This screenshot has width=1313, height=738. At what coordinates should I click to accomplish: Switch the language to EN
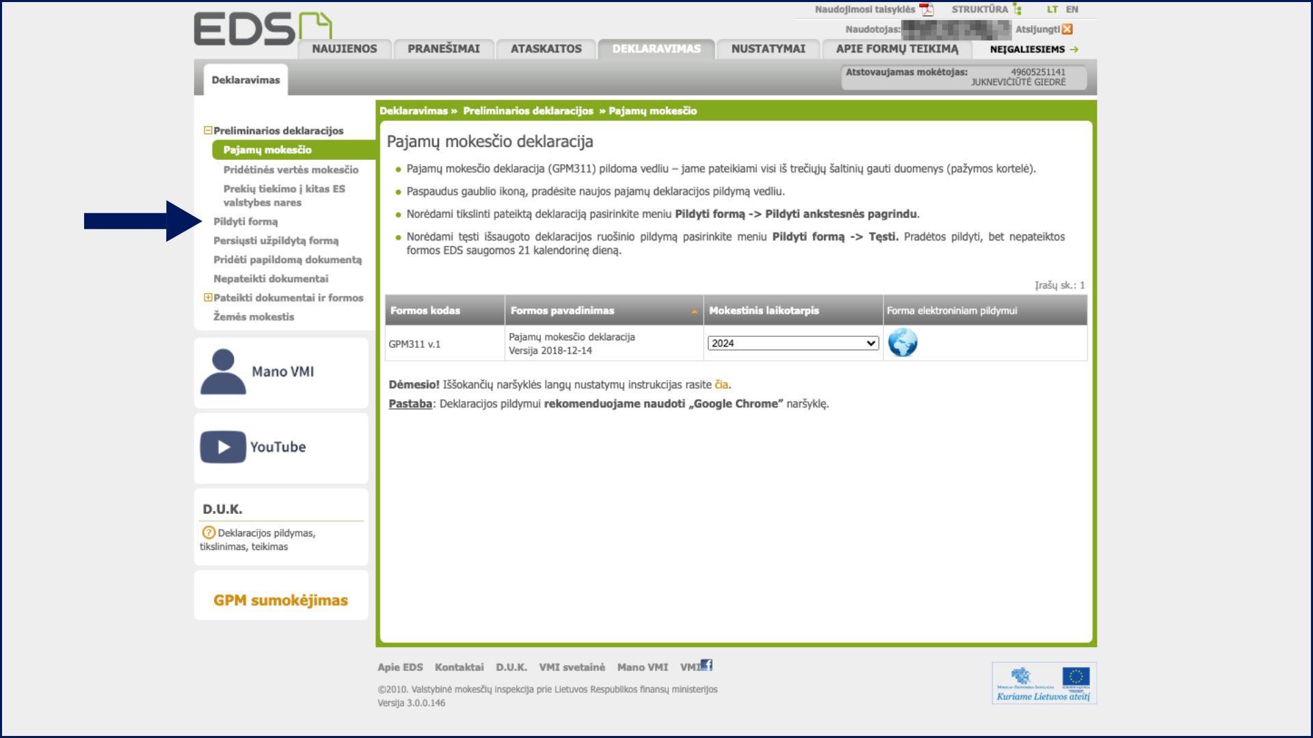click(x=1072, y=10)
